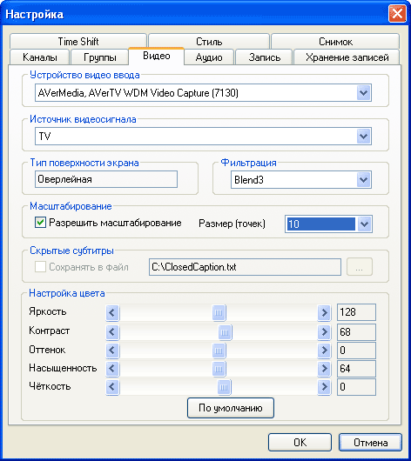Click the C:\ClosedCaption.txt path field
Screen dimensions: 411x461
245,267
